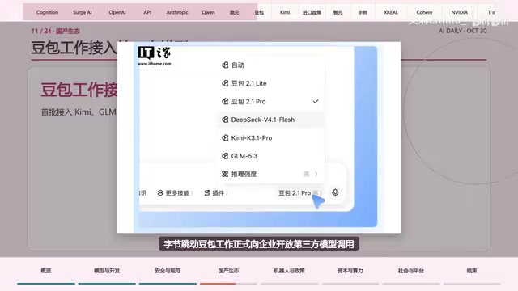Jump to the 社会与平台 section
The image size is (518, 291).
tap(410, 271)
